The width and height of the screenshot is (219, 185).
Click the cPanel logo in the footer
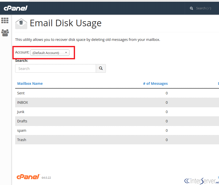click(28, 177)
